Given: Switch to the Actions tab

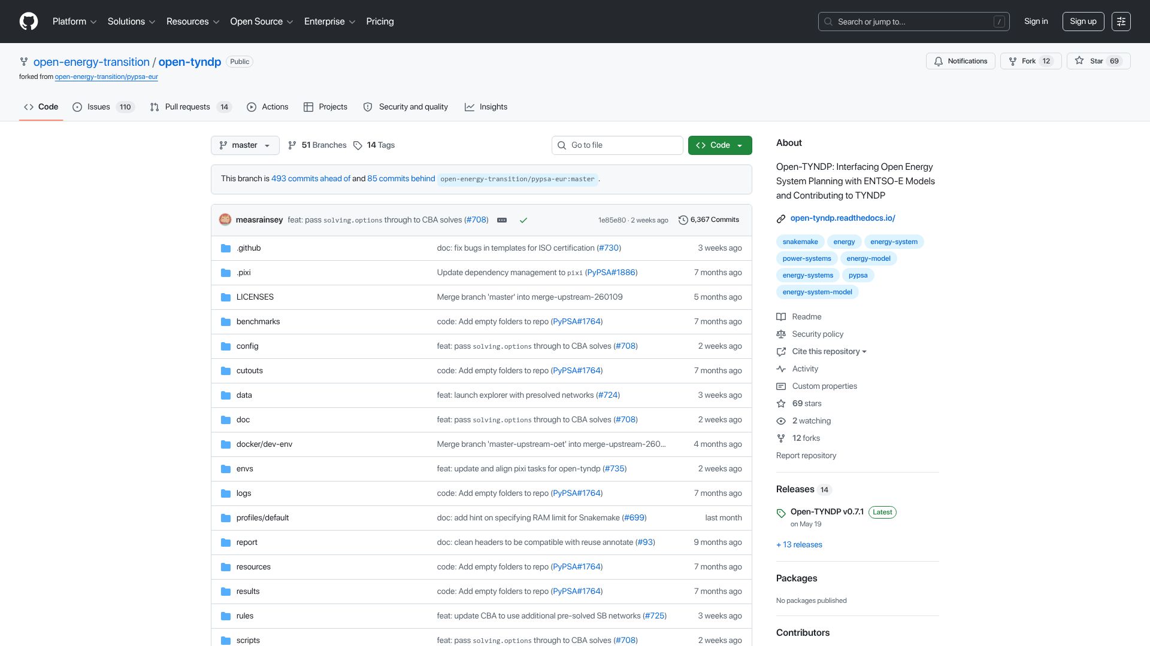Looking at the screenshot, I should pyautogui.click(x=268, y=107).
